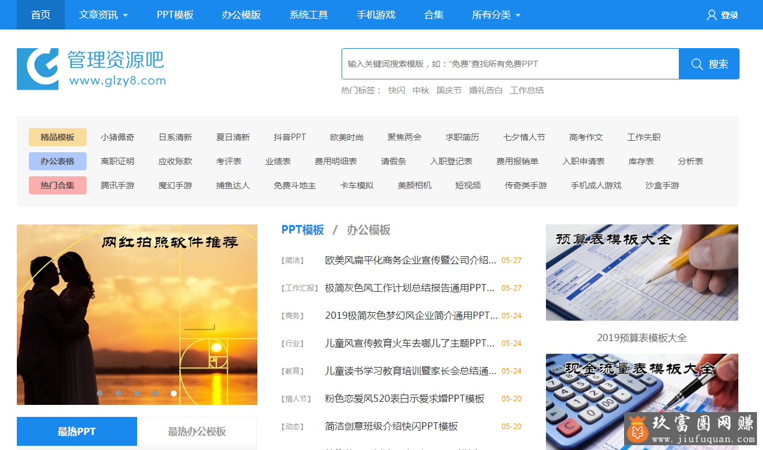Switch to the 最热办公模板 tab
The height and width of the screenshot is (450, 763).
[x=197, y=431]
